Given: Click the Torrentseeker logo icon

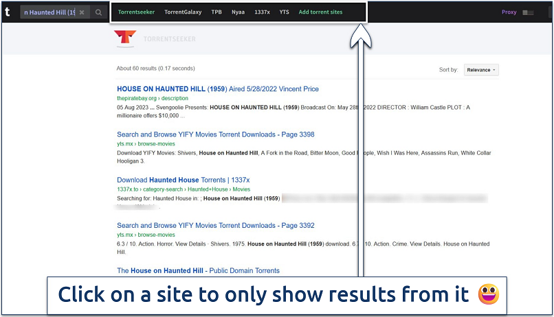Looking at the screenshot, I should (x=124, y=39).
